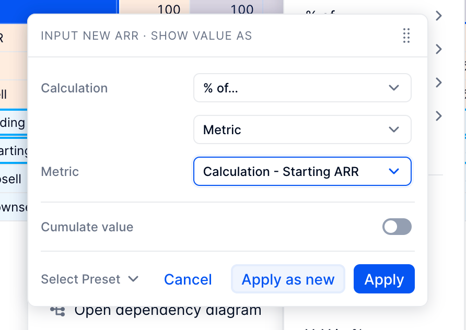Click the second right chevron arrow in side menu
Viewport: 466px width, 330px height.
pyautogui.click(x=439, y=49)
